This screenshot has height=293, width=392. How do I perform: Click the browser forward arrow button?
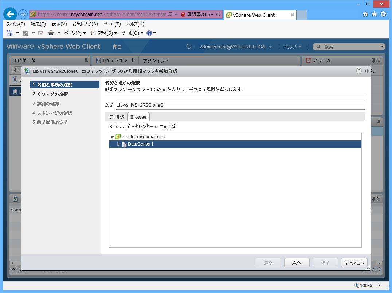tap(23, 14)
